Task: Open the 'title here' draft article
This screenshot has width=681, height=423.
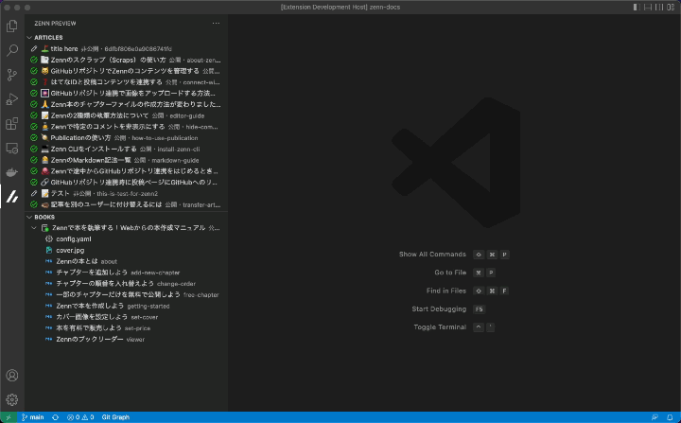Action: click(x=127, y=48)
